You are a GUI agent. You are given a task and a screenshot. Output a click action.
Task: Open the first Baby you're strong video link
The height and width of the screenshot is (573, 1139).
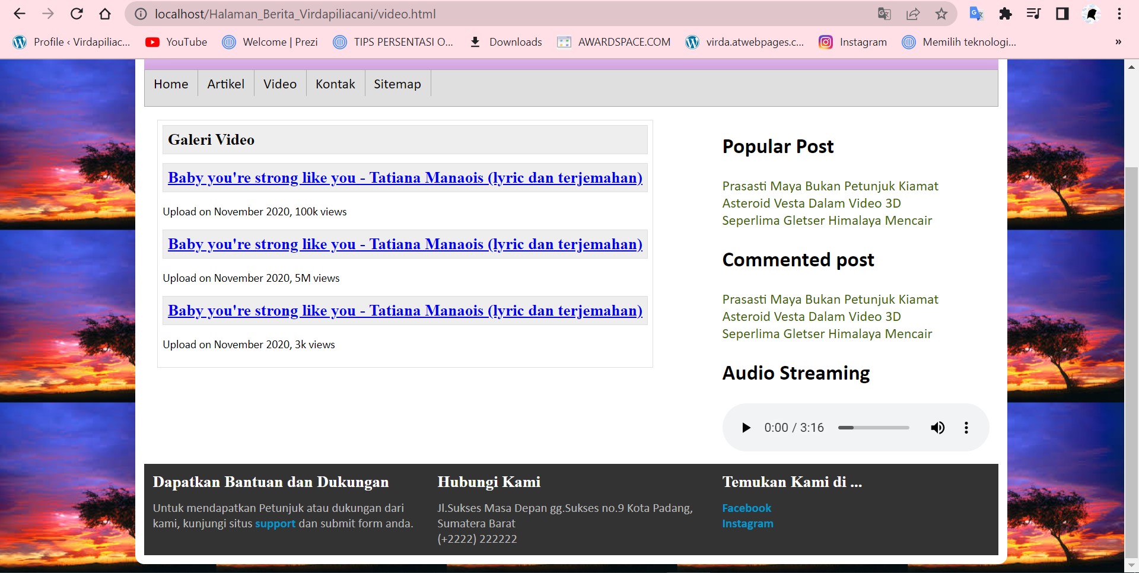point(405,178)
